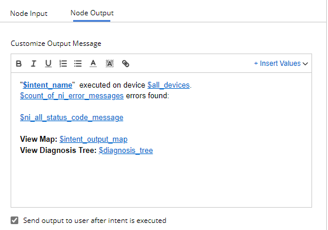Click the chevron next to Insert Values

click(305, 64)
